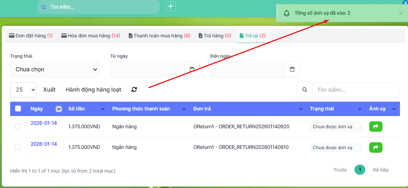Dismiss the notification with the X icon

[401, 13]
